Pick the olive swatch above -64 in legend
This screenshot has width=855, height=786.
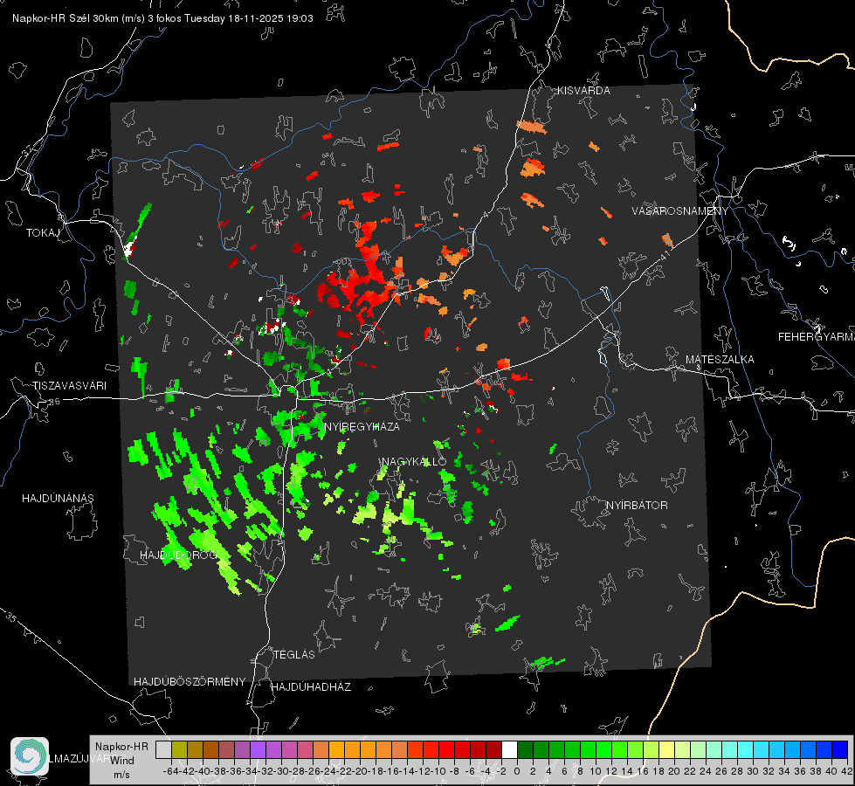(179, 750)
